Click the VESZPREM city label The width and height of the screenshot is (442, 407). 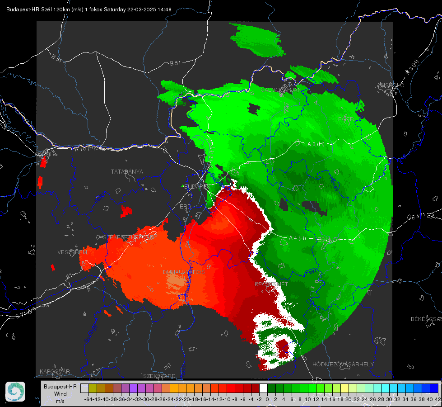pyautogui.click(x=72, y=252)
